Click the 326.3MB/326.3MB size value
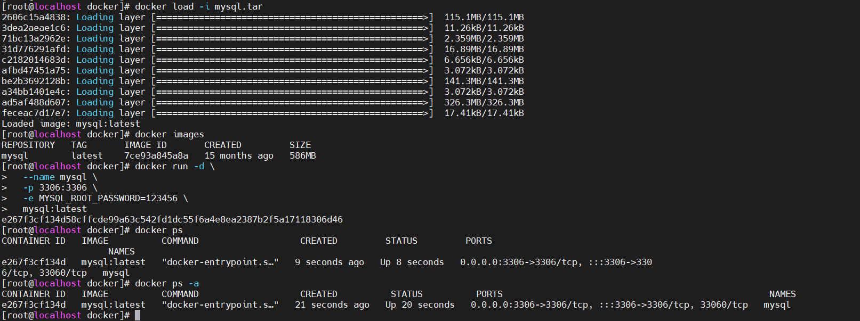This screenshot has height=321, width=860. point(484,102)
